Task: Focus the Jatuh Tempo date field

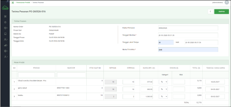Action: pyautogui.click(x=201, y=42)
